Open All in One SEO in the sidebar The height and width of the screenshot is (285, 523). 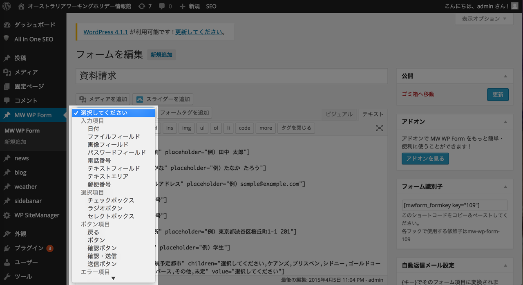point(33,39)
